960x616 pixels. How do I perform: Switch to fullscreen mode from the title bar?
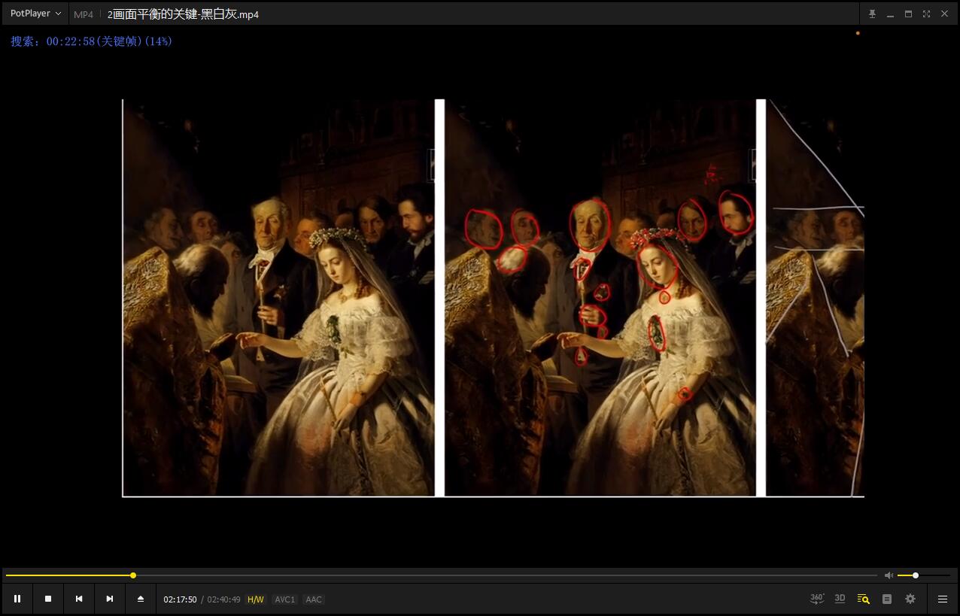927,14
